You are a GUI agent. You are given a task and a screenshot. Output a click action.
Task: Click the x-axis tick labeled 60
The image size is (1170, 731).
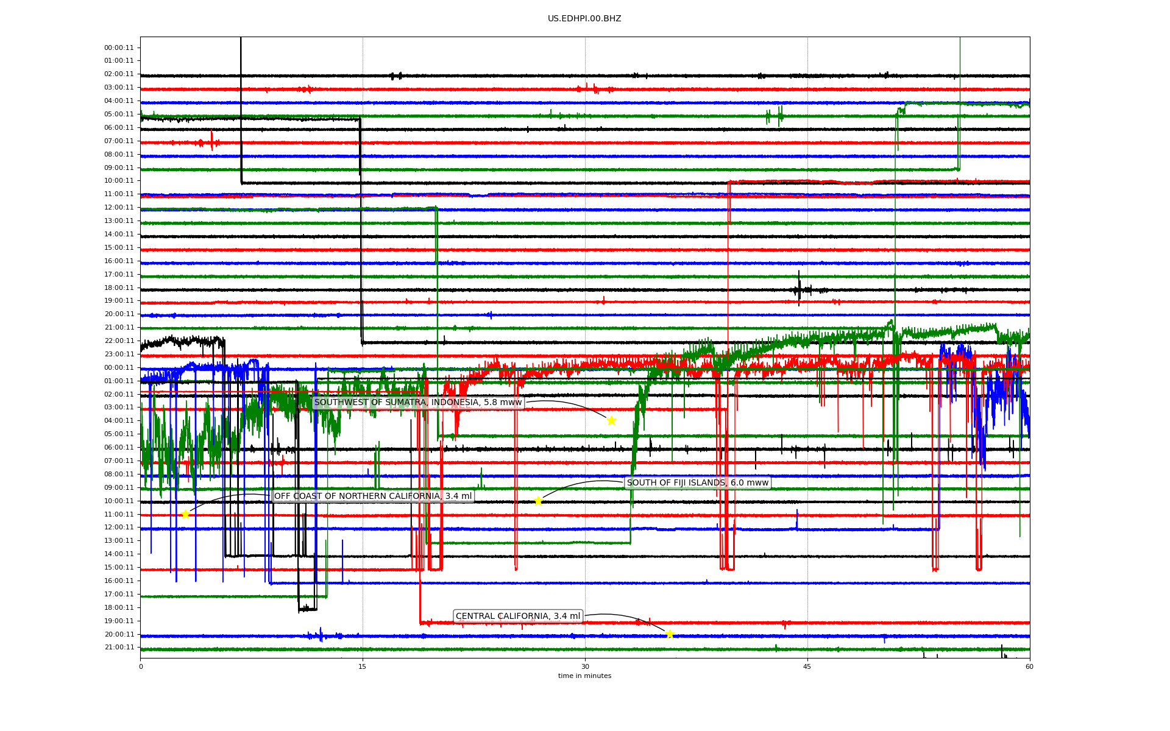tap(1029, 666)
